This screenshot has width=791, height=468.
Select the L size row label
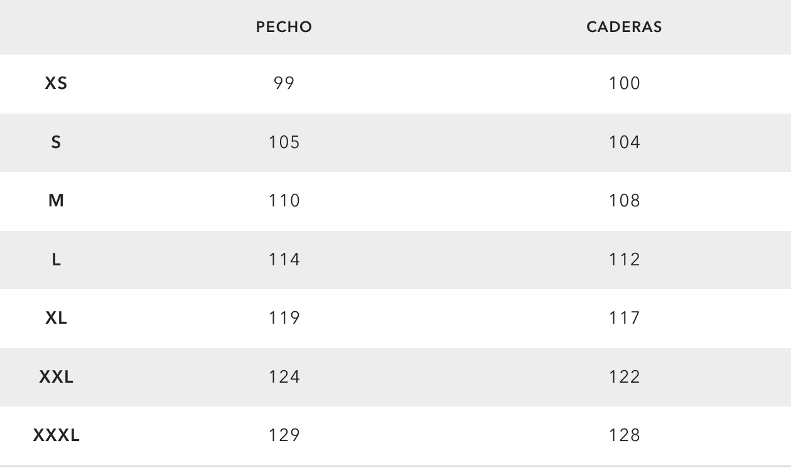point(56,260)
